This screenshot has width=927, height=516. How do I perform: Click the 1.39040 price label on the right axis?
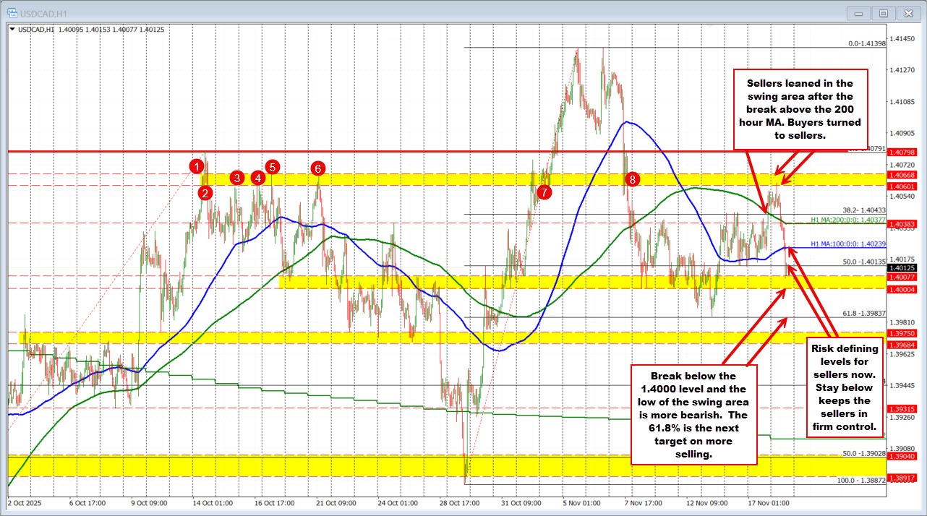[902, 457]
